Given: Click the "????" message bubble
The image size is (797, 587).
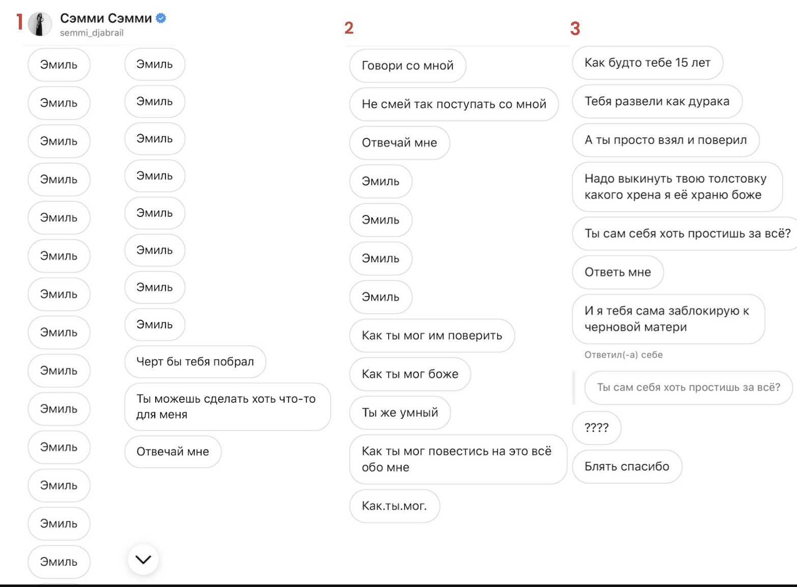Looking at the screenshot, I should click(x=596, y=428).
